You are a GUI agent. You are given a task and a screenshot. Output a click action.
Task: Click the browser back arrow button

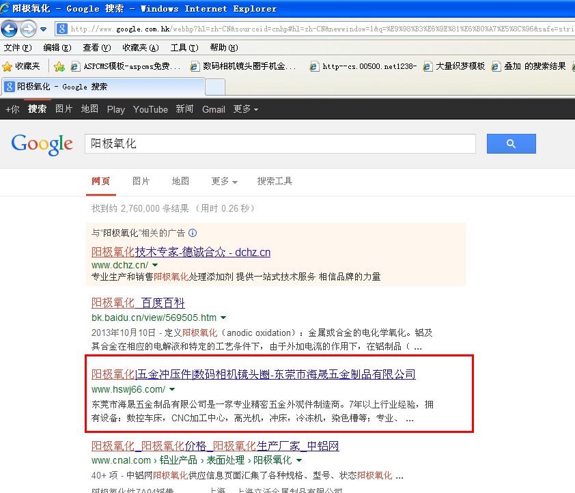click(x=10, y=29)
